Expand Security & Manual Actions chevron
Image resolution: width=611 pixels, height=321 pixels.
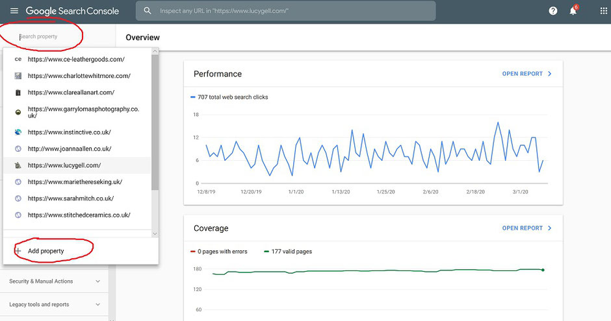97,281
